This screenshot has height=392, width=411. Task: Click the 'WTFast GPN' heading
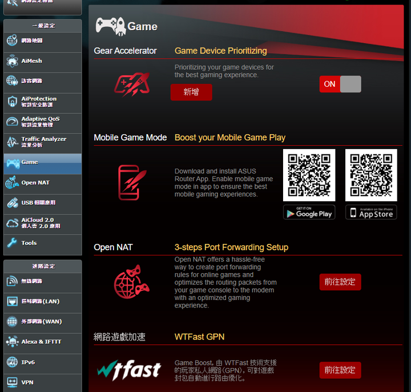pos(199,337)
